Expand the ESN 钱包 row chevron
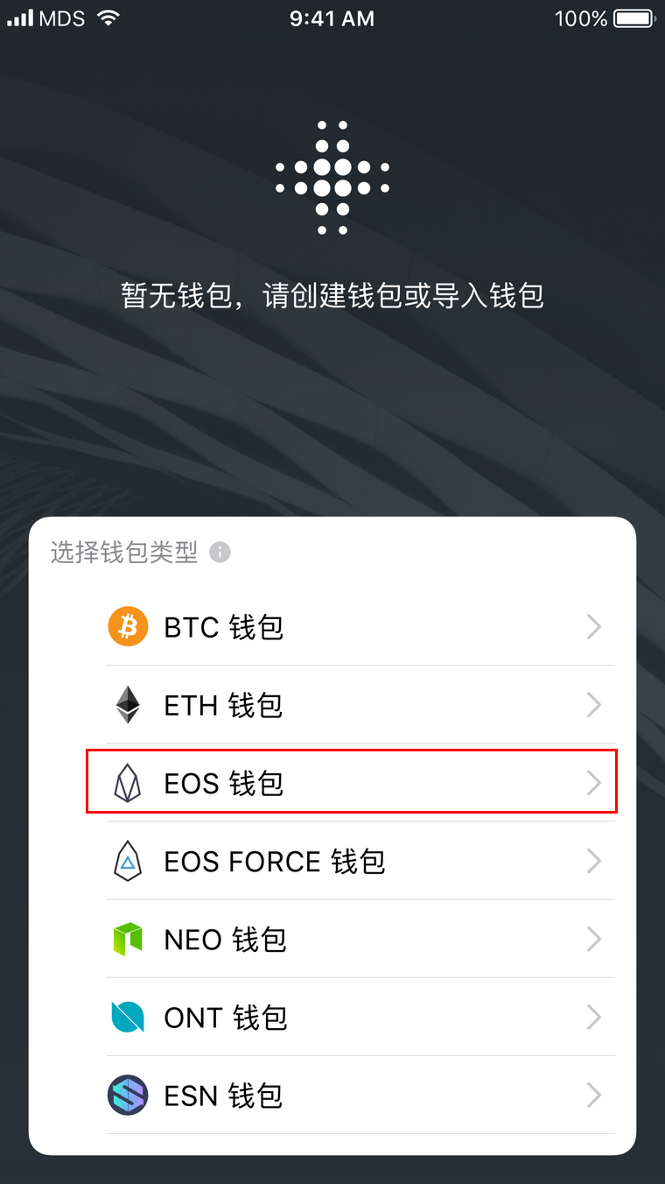 click(x=594, y=1095)
